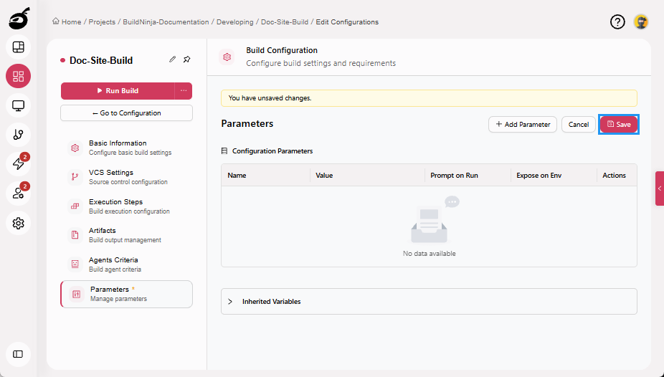Click the Doc-Site-Build title text
664x377 pixels.
pos(101,60)
